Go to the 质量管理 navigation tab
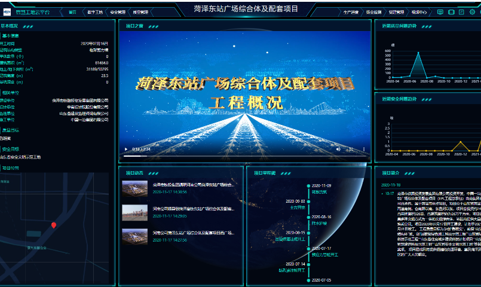 click(139, 12)
